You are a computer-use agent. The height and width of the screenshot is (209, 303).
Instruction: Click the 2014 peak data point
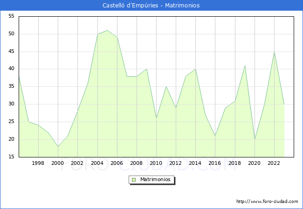[195, 69]
